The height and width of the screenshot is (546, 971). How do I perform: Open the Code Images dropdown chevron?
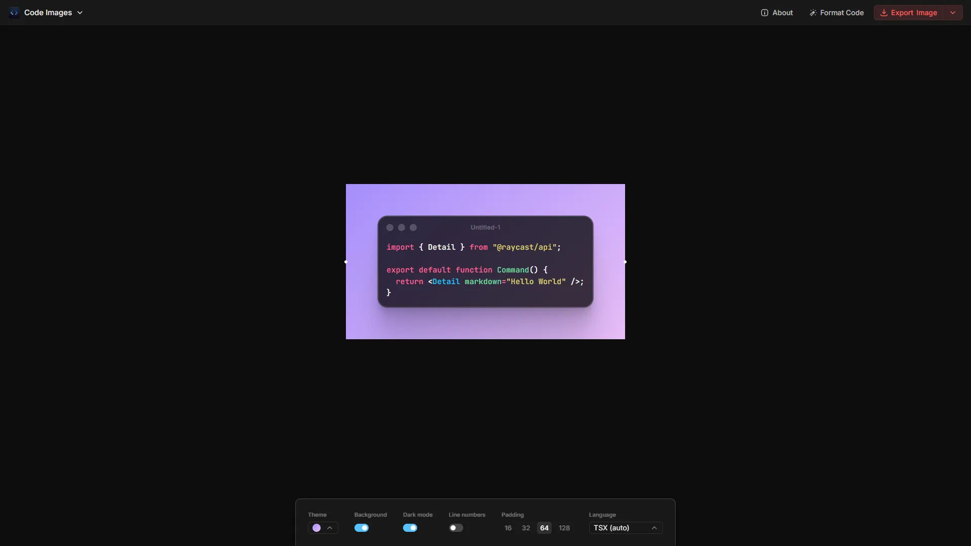coord(80,12)
